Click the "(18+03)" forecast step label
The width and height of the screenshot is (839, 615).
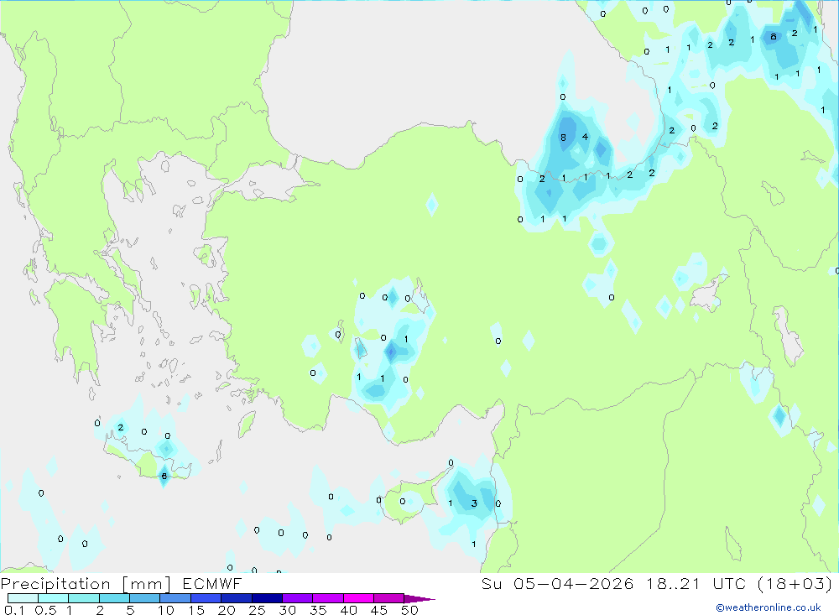click(x=795, y=583)
